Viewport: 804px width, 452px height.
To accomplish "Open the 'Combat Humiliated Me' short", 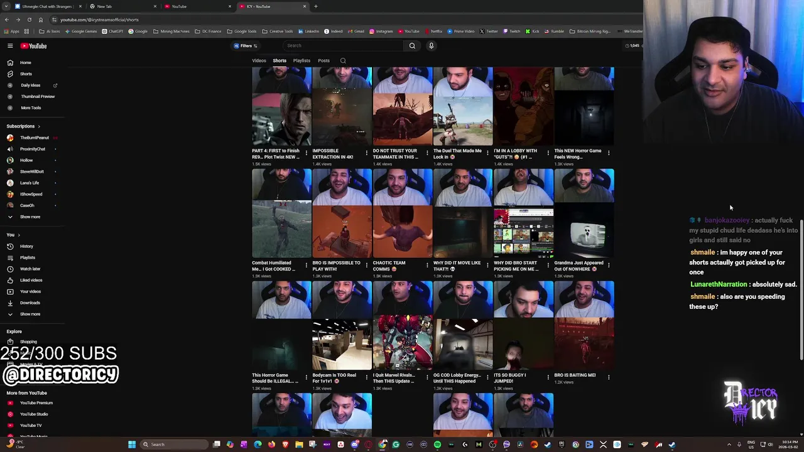I will (281, 213).
